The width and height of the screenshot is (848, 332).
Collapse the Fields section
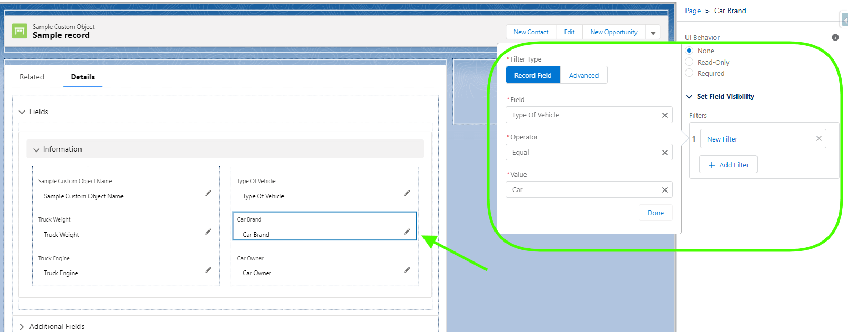pyautogui.click(x=22, y=112)
